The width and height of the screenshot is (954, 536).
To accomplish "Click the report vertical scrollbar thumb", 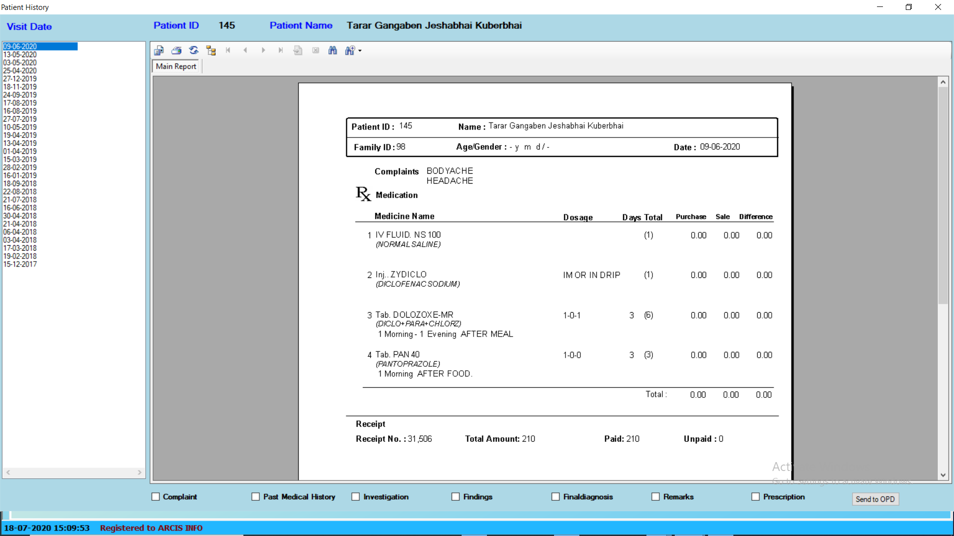I will (x=943, y=196).
